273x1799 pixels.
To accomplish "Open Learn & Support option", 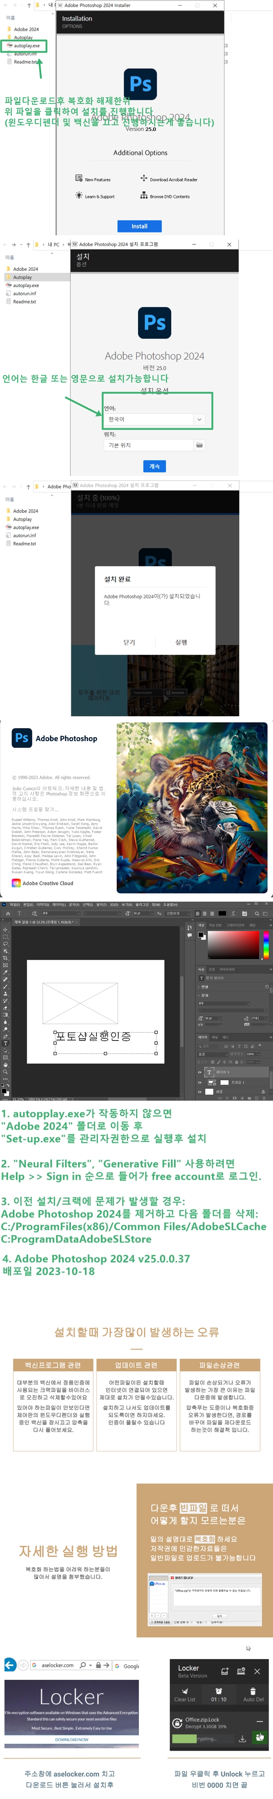I will pyautogui.click(x=99, y=196).
